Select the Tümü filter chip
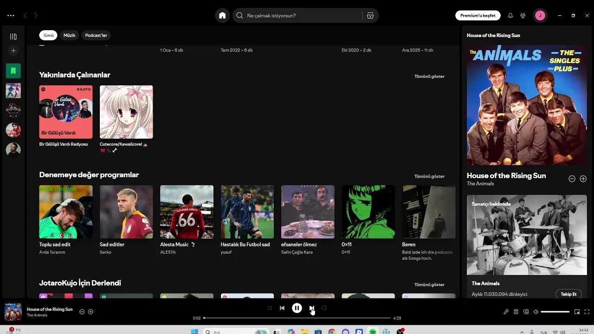 [48, 35]
